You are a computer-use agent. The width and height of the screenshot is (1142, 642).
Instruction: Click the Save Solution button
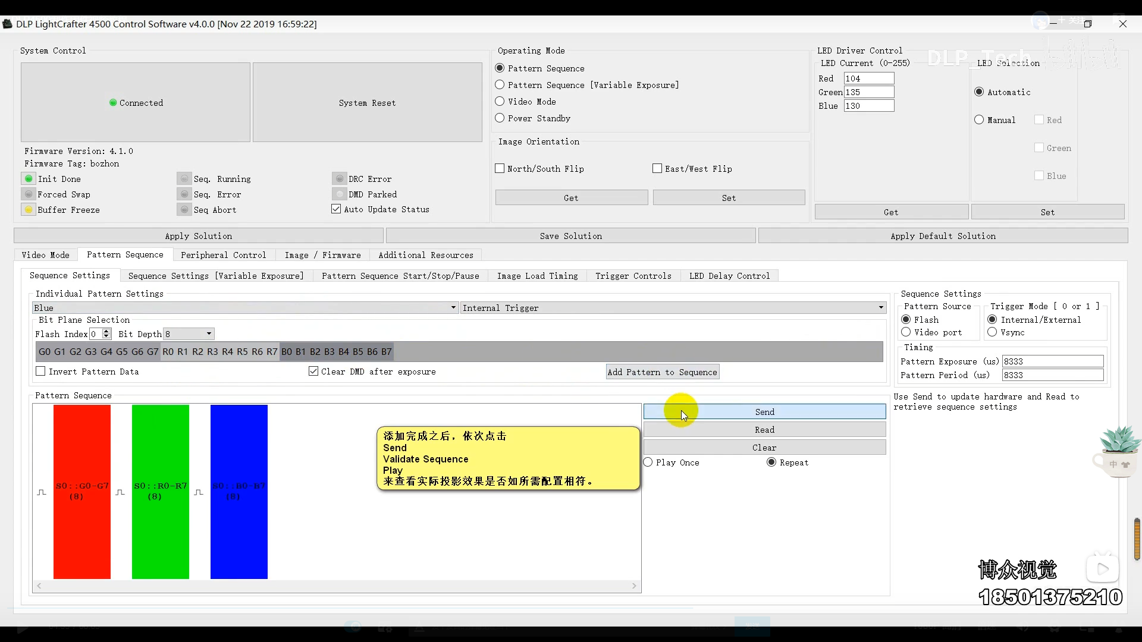tap(570, 236)
